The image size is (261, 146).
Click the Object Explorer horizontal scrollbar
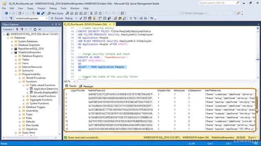click(x=30, y=137)
